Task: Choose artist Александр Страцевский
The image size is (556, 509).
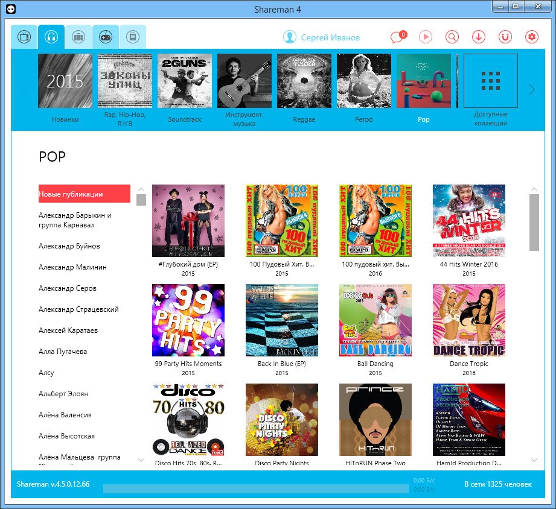Action: (x=78, y=309)
